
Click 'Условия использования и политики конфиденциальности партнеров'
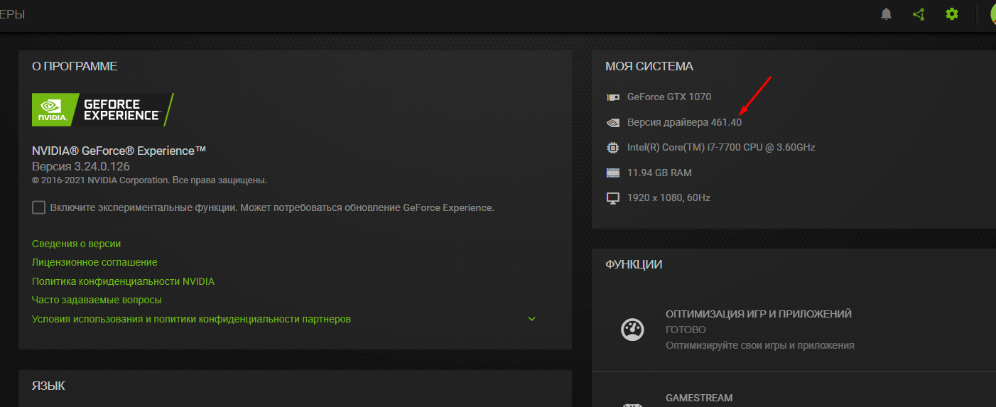point(191,319)
